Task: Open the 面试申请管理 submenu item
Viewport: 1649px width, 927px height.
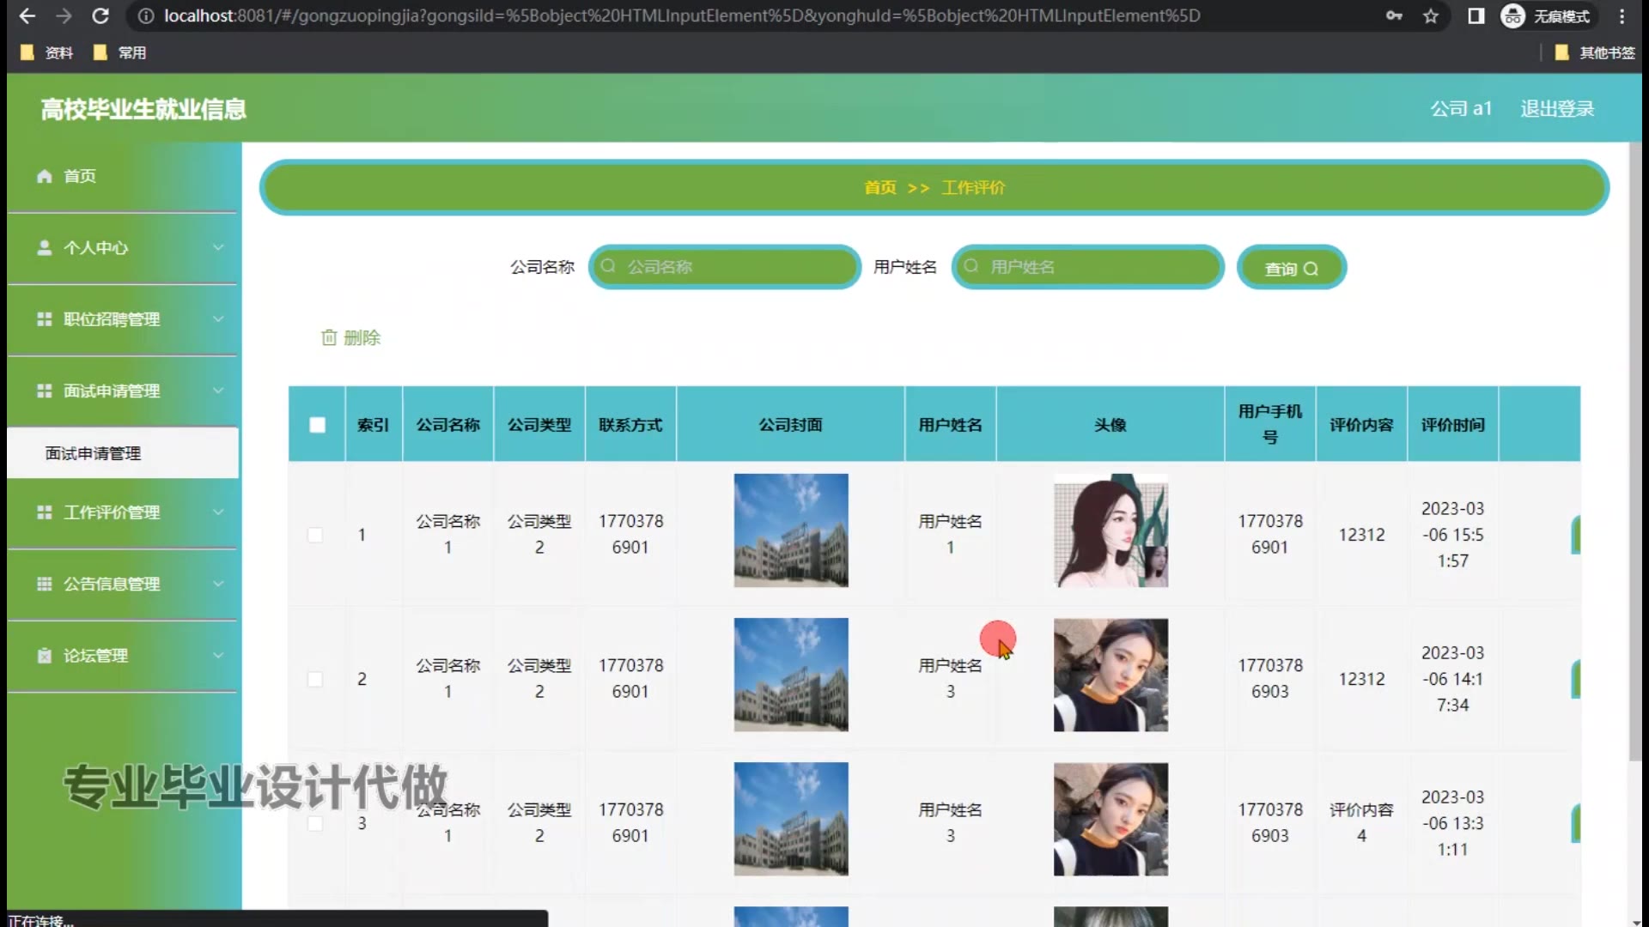Action: point(93,453)
